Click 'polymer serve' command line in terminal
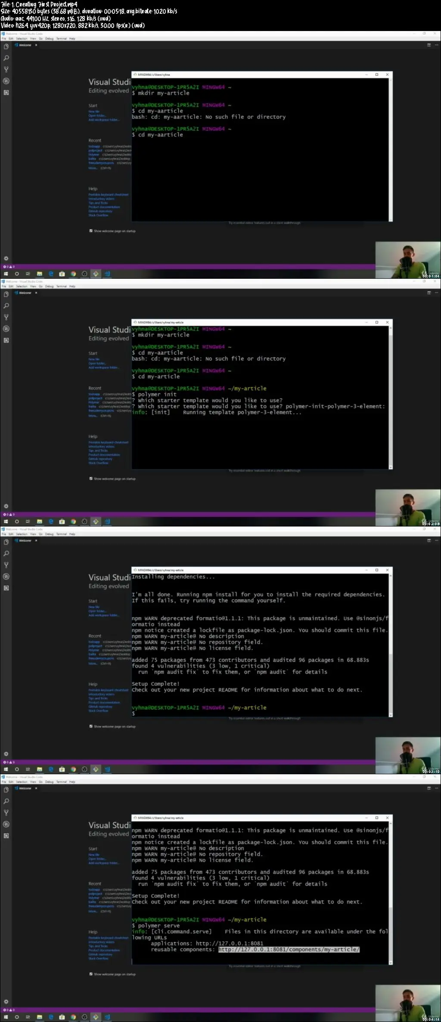Viewport: 441px width, 1022px height. coord(156,925)
